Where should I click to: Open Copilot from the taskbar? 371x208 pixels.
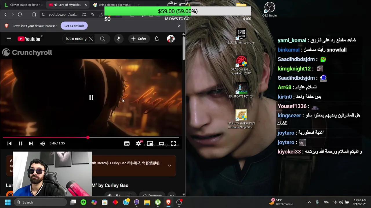(94, 202)
